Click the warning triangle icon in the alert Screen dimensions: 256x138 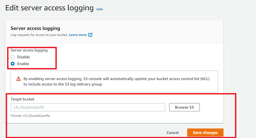coord(19,79)
